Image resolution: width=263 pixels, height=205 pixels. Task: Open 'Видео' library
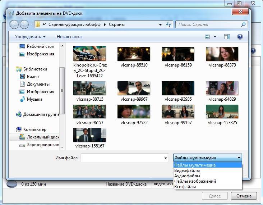point(29,77)
